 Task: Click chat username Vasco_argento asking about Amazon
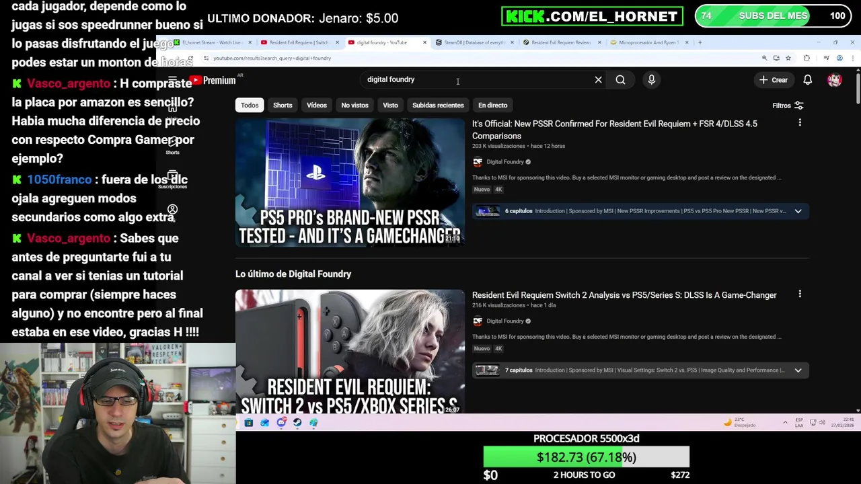point(69,83)
